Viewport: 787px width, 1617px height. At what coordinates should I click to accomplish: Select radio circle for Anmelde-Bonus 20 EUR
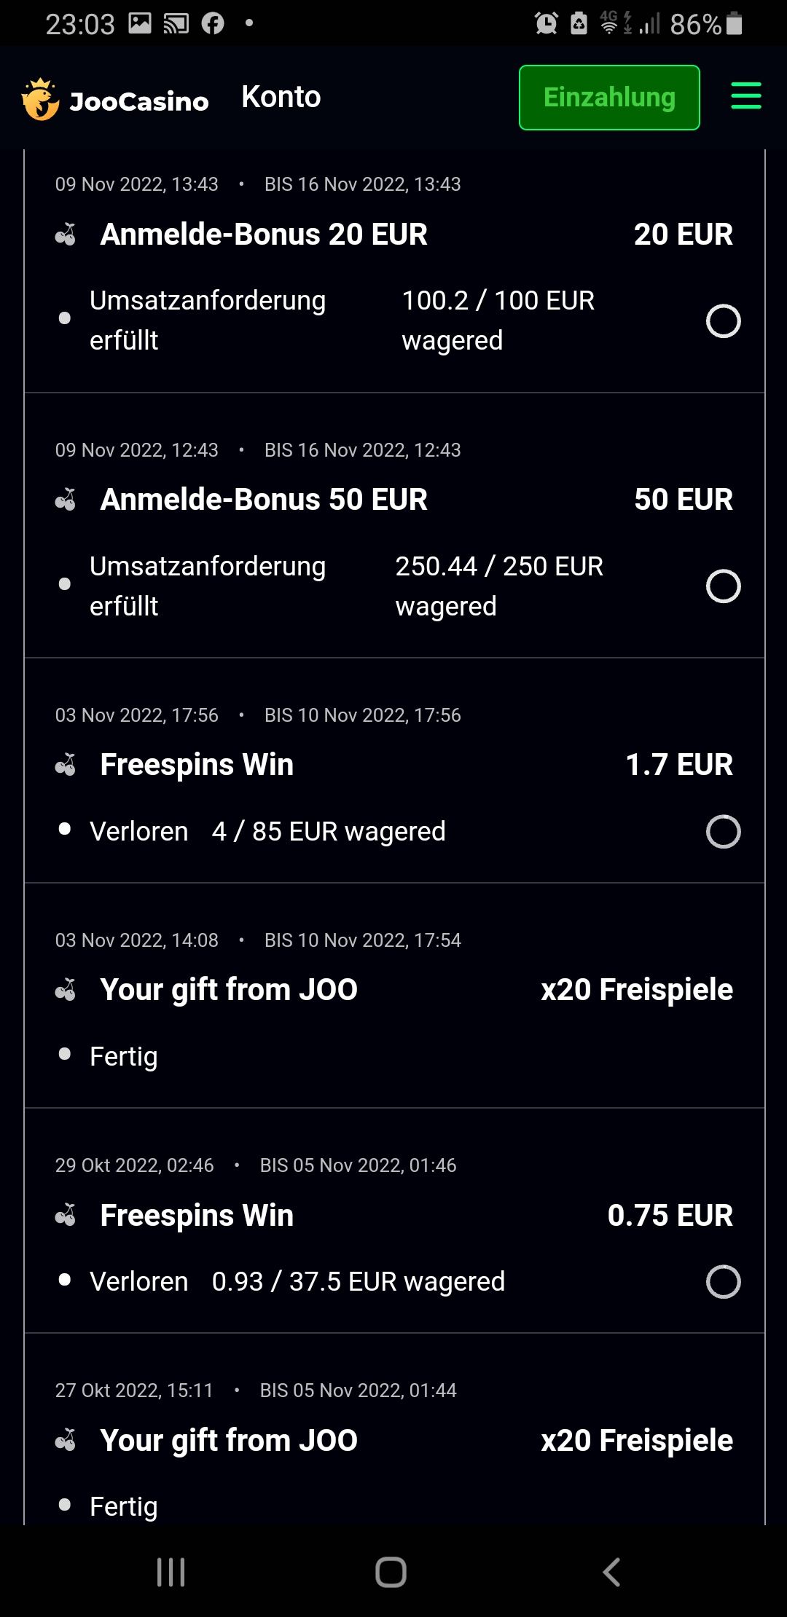(x=723, y=321)
